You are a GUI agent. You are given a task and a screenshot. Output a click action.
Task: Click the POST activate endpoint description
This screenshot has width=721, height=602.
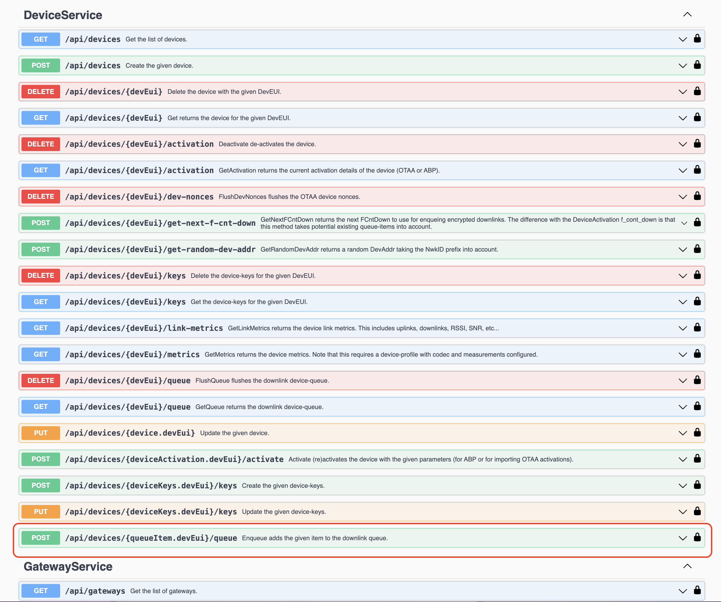click(431, 459)
